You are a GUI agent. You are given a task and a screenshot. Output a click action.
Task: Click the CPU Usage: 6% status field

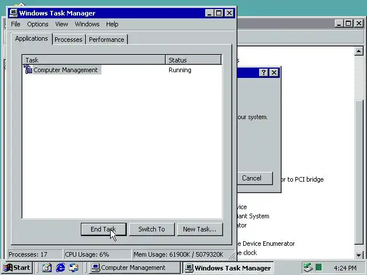click(x=97, y=254)
